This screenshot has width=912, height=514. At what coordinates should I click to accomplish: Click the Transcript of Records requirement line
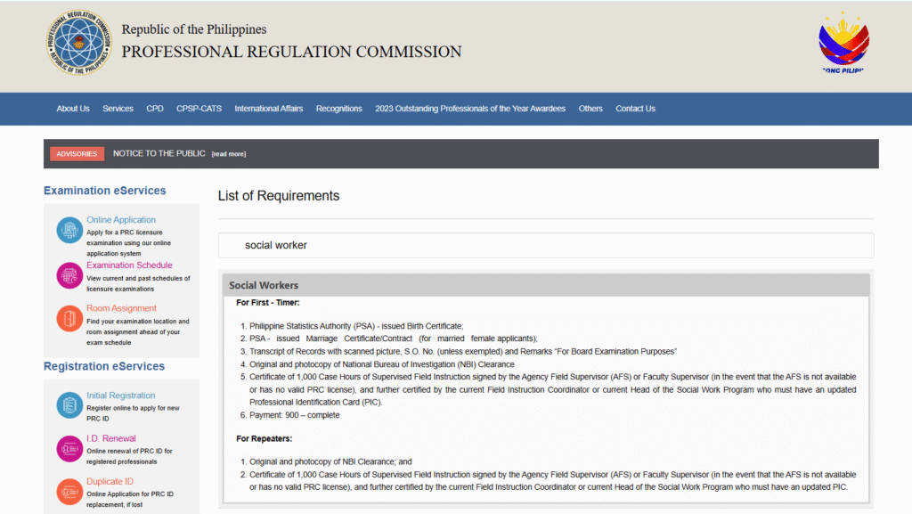(x=463, y=351)
